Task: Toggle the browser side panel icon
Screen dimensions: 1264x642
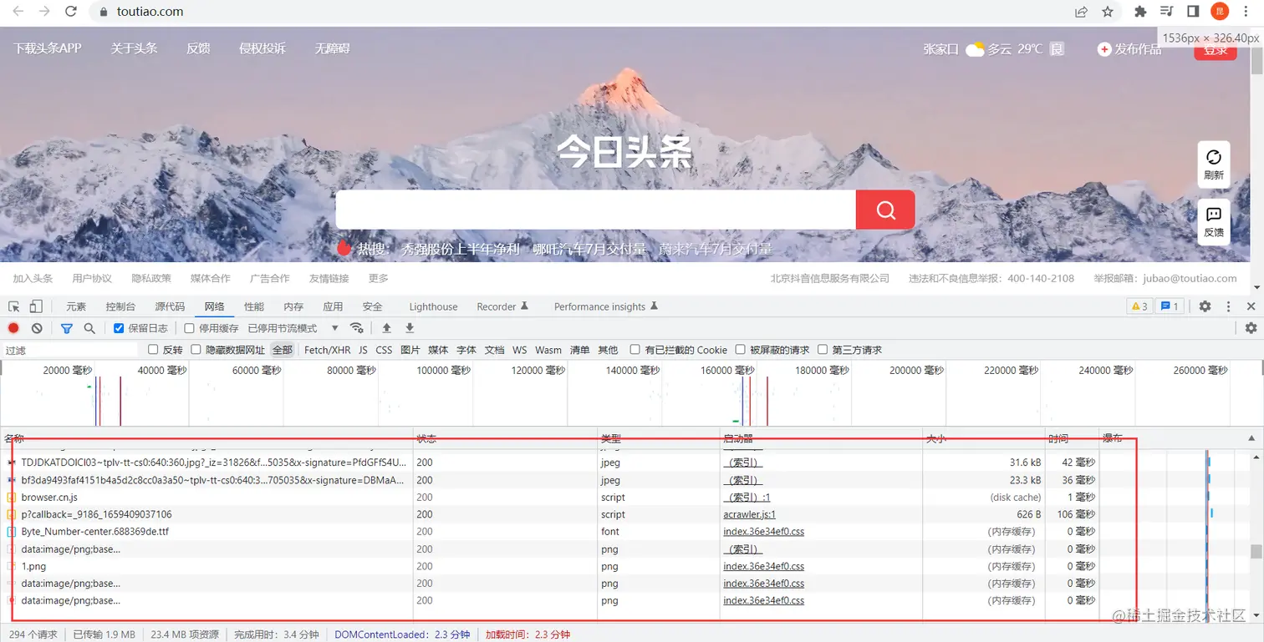Action: (x=1193, y=12)
